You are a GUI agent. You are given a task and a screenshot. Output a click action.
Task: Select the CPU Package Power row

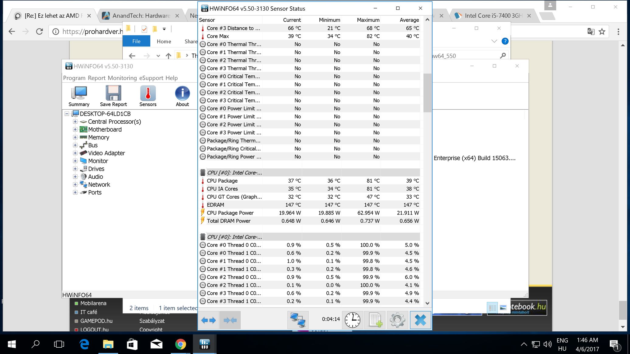(x=309, y=213)
